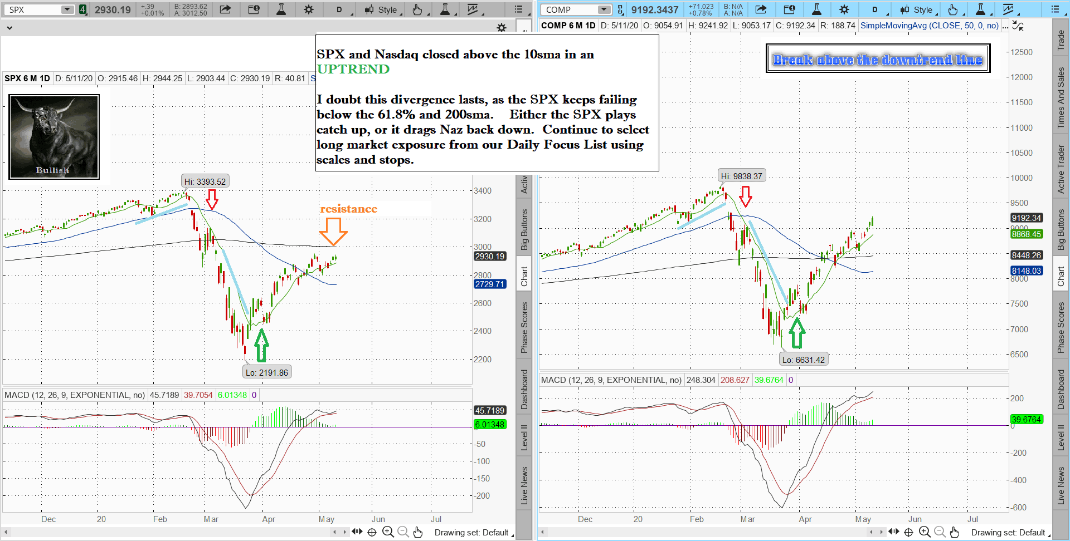The image size is (1070, 541).
Task: Toggle the COMP symbol link clipboard indicator
Action: [620, 9]
